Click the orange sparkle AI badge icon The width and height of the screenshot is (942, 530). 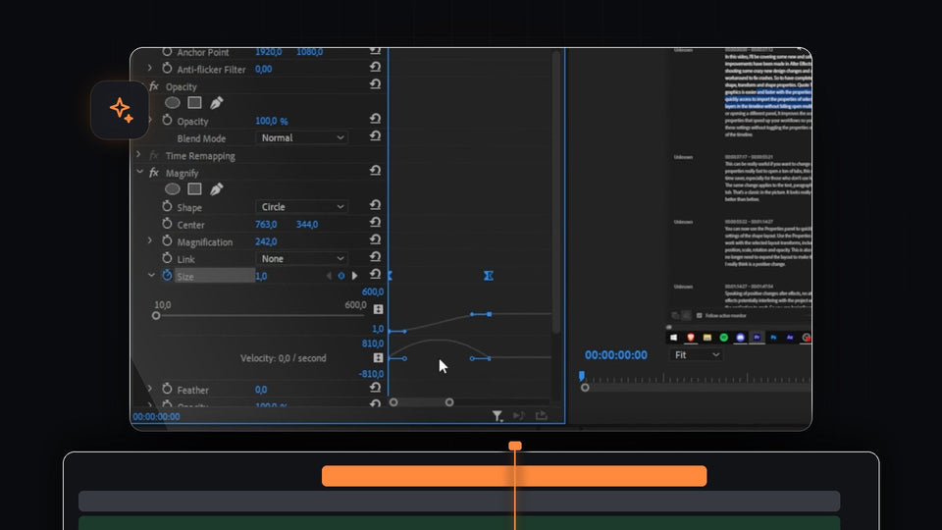tap(121, 110)
